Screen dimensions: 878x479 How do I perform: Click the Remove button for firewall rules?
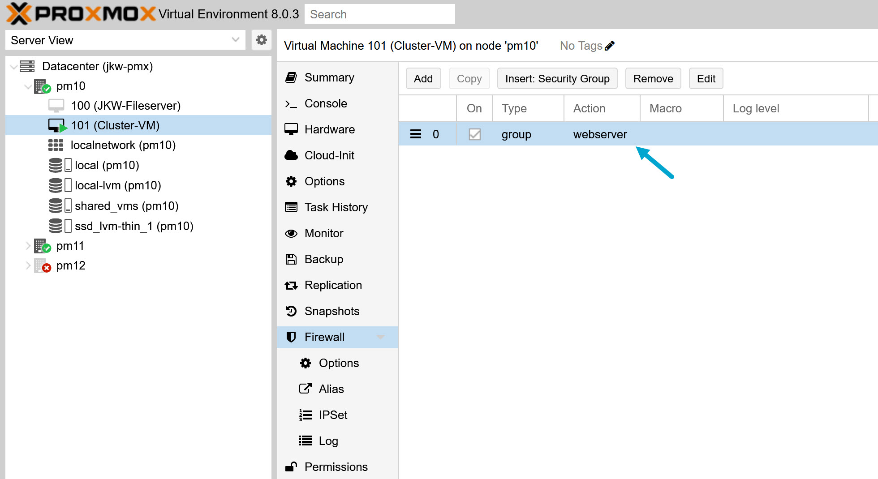pyautogui.click(x=653, y=78)
